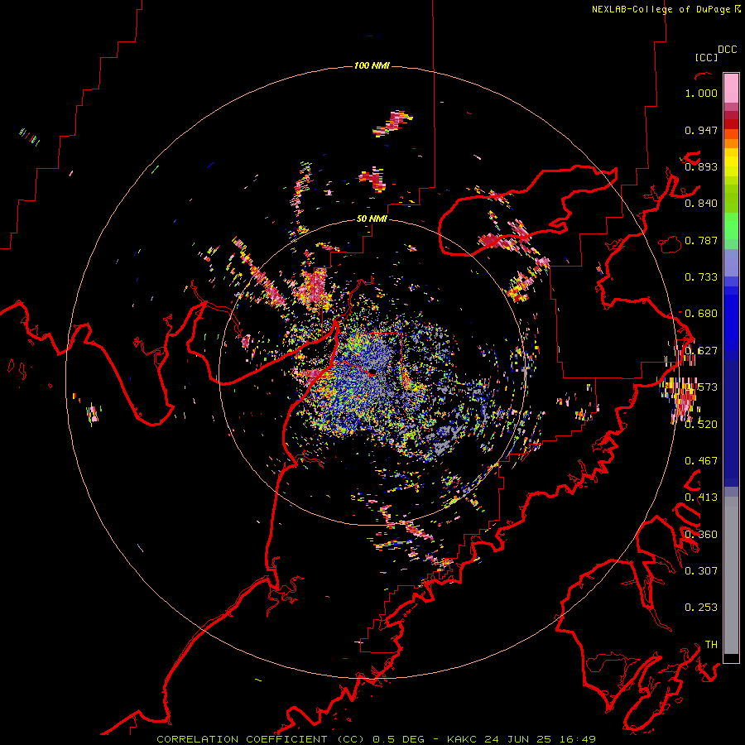Screen dimensions: 745x745
Task: Select the 0.520 legend value
Action: (701, 424)
